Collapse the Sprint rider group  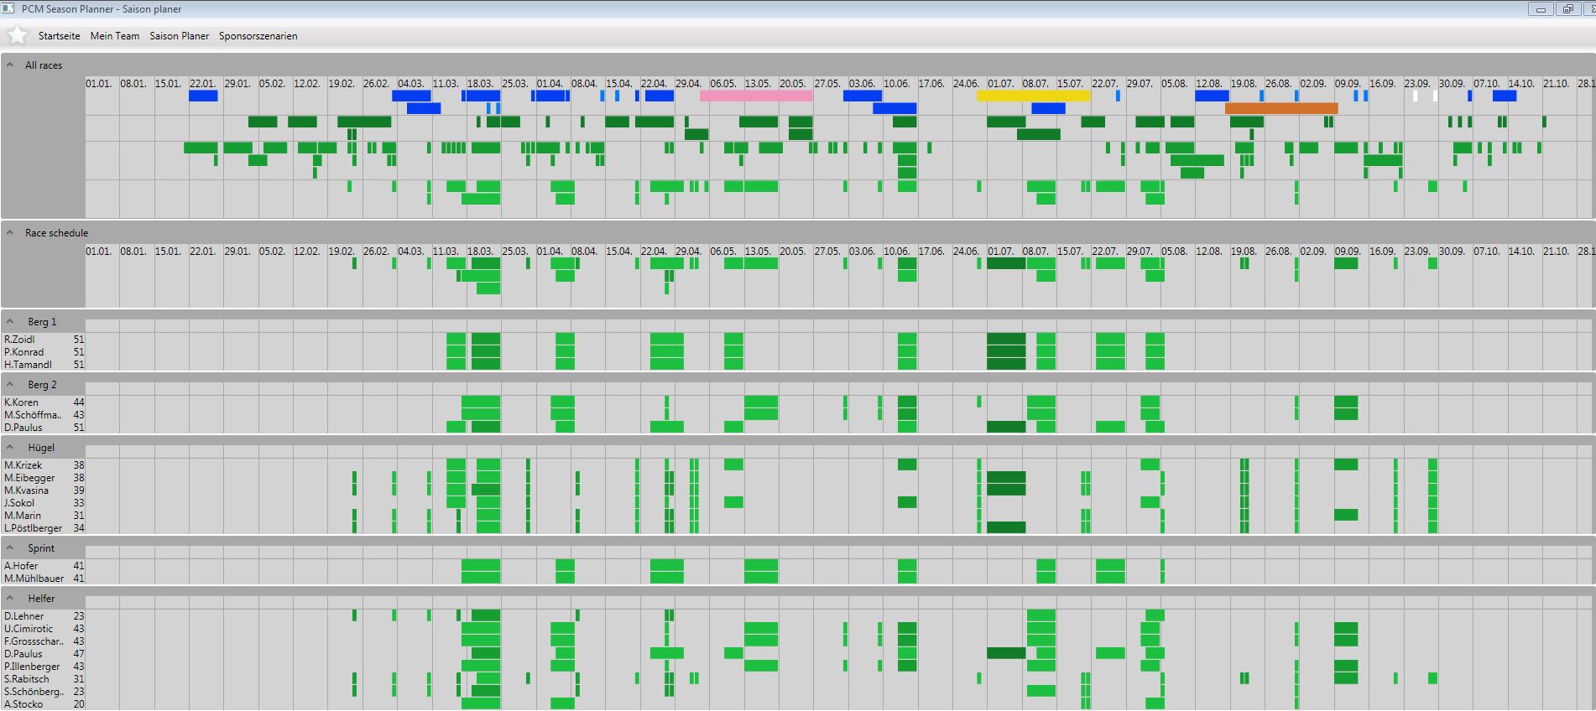coord(10,548)
